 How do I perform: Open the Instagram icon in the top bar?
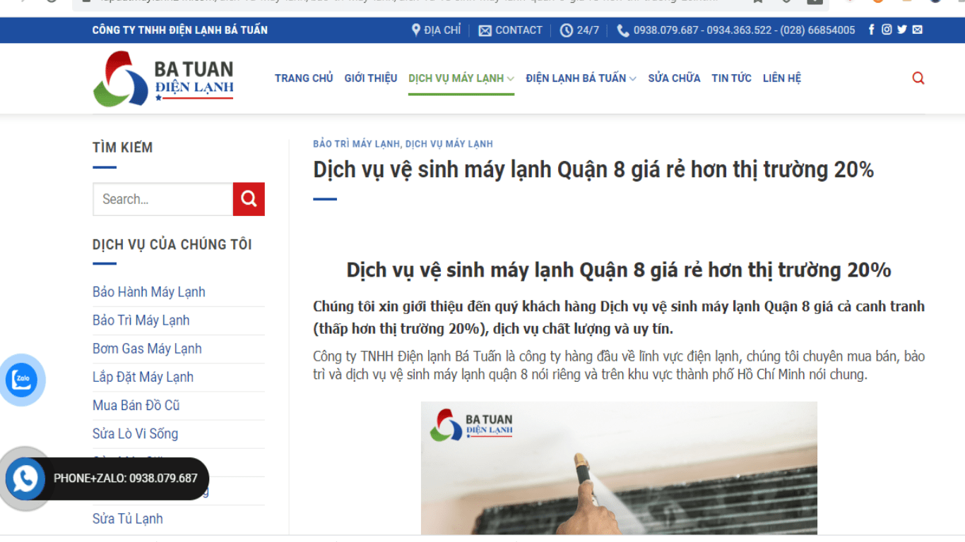coord(887,30)
